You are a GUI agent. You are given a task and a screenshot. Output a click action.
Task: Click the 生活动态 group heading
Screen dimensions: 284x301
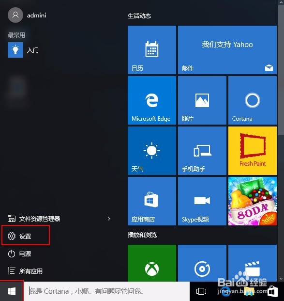(139, 16)
